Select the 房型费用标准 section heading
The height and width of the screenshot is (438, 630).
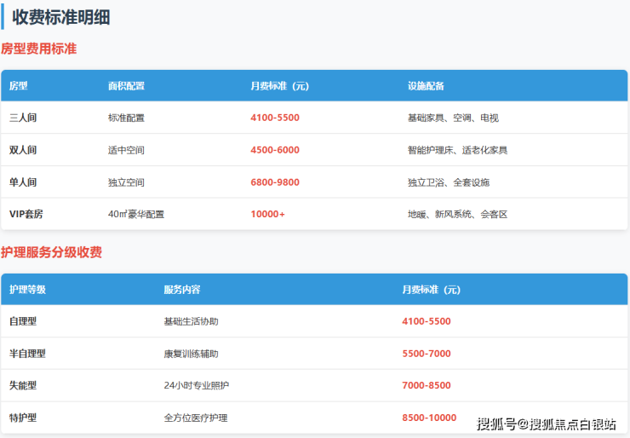click(39, 49)
